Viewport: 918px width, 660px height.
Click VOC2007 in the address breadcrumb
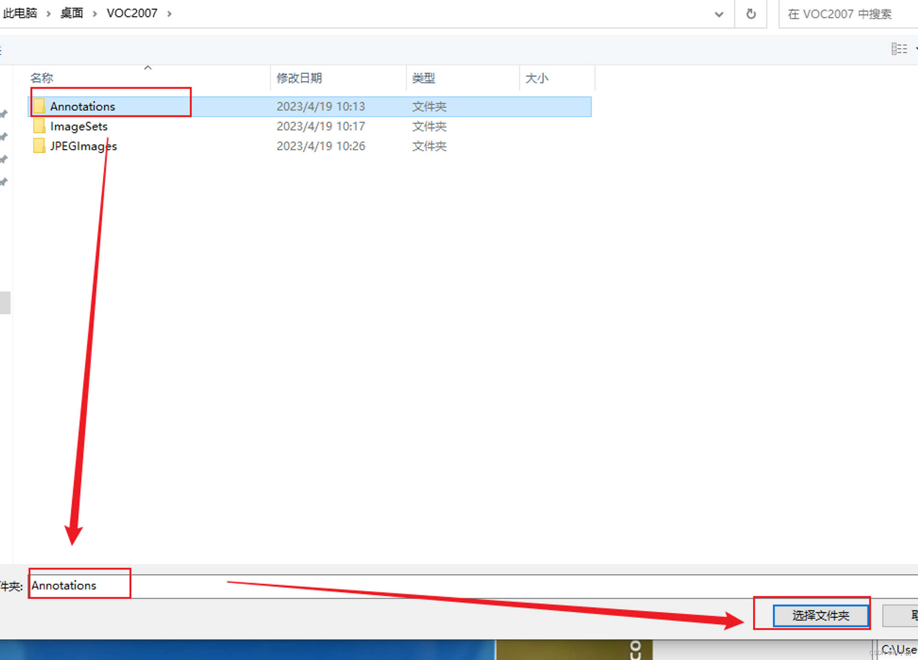tap(132, 13)
